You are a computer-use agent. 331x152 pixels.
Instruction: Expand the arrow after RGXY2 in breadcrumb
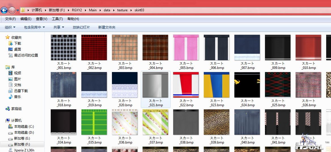coord(86,10)
